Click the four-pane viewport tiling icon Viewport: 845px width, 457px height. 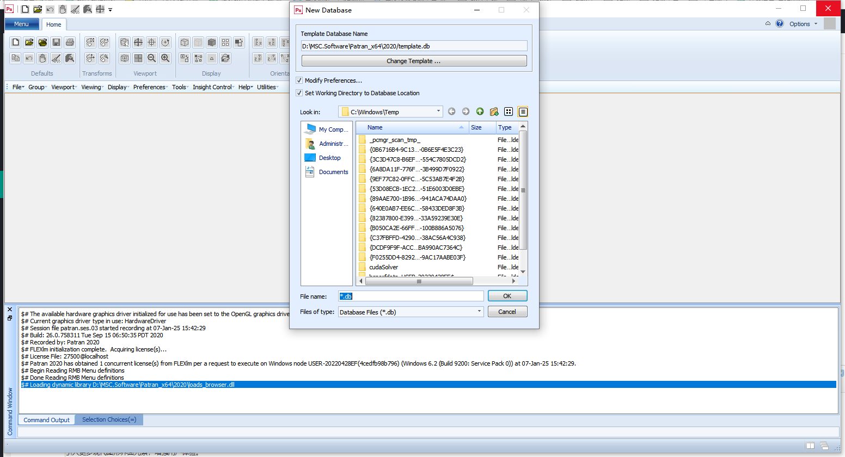click(x=138, y=58)
